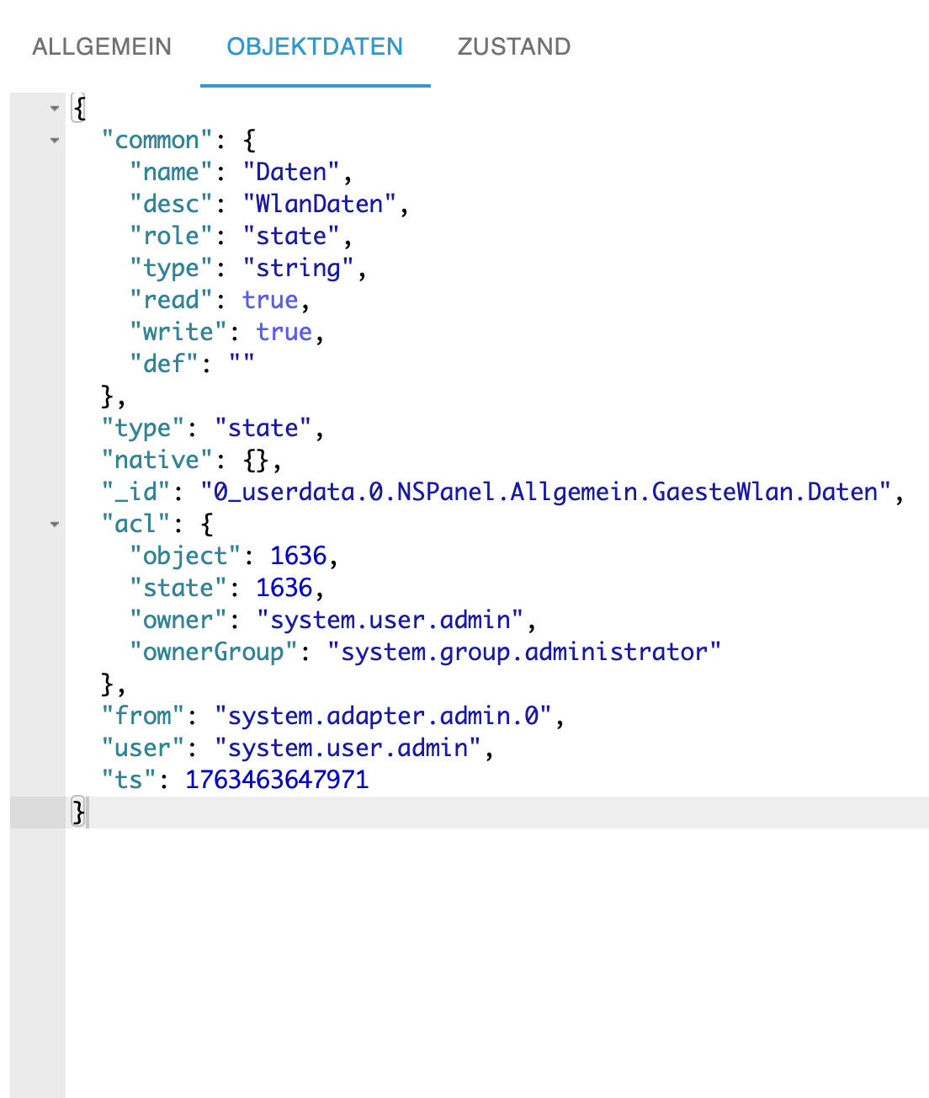Place cursor in the empty "def" value

click(x=242, y=364)
